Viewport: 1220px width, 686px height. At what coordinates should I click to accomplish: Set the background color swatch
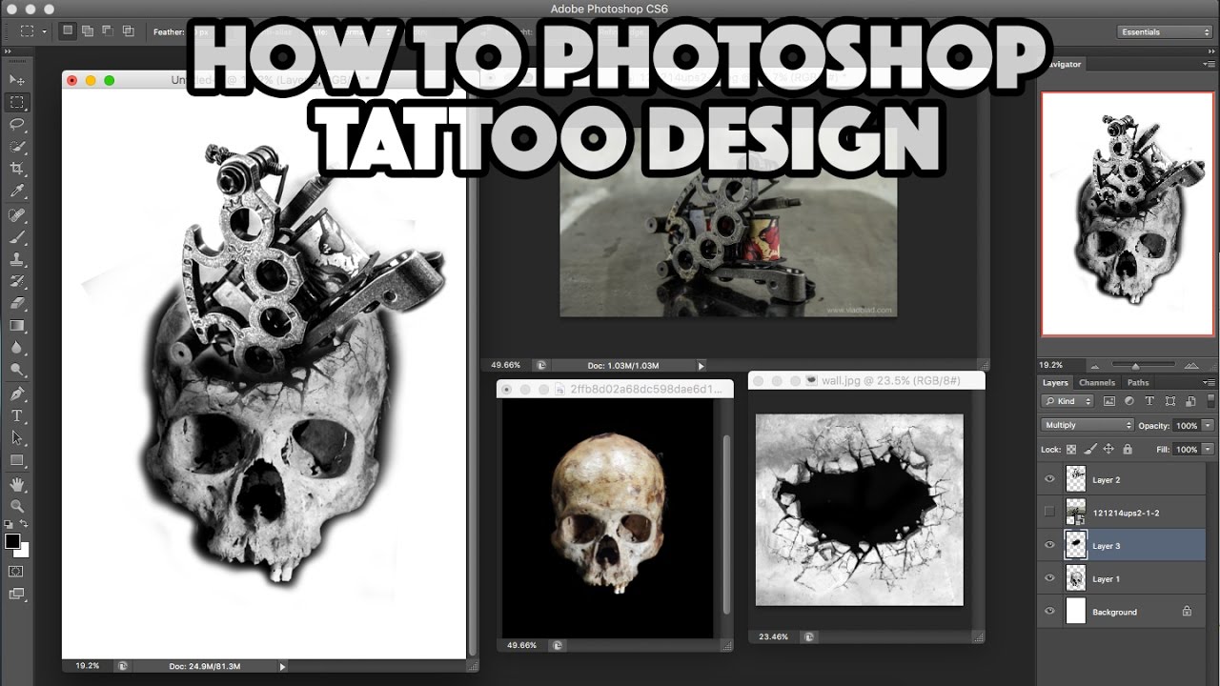[x=23, y=551]
